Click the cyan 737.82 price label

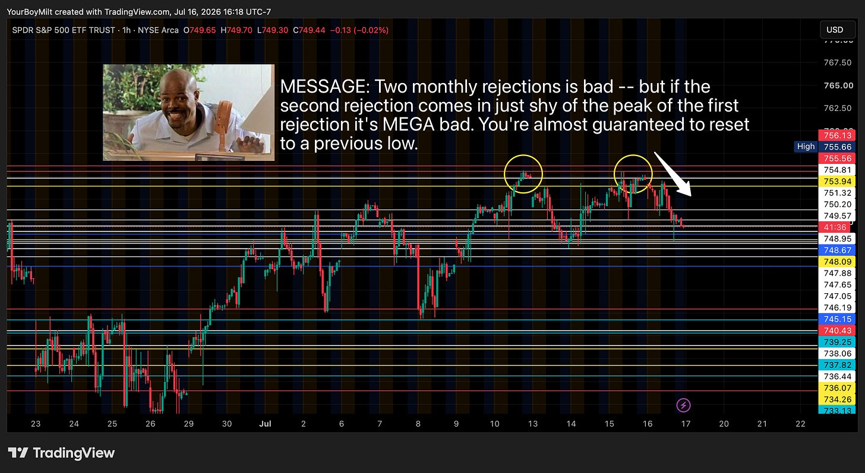click(x=838, y=365)
